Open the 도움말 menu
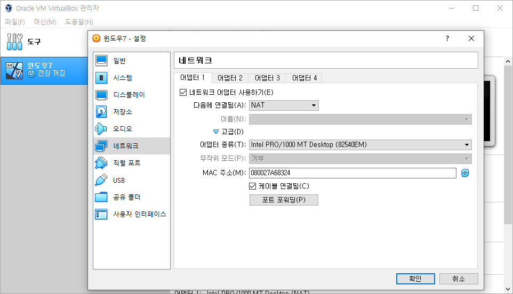Screen dimensions: 513x294 pos(79,22)
